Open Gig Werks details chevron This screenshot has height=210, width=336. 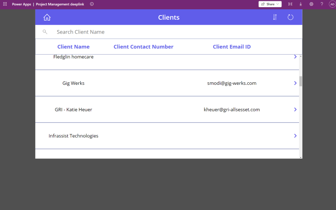(295, 83)
